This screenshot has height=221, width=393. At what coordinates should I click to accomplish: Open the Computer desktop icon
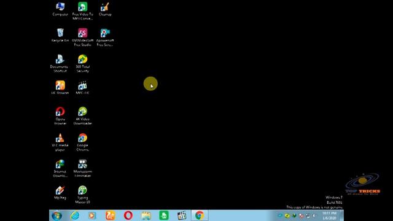pos(60,9)
